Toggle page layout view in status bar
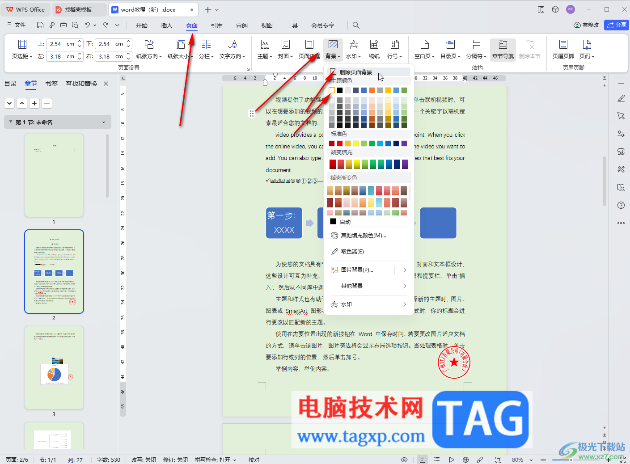 [423, 460]
